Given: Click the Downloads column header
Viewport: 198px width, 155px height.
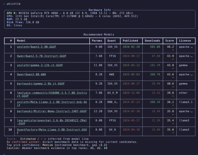Looking at the screenshot, I should click(x=152, y=41).
